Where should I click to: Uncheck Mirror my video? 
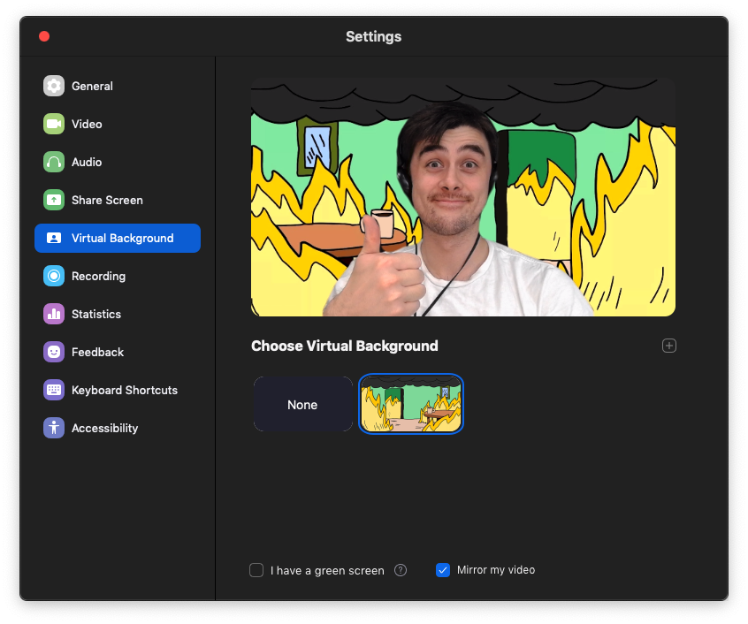[443, 570]
